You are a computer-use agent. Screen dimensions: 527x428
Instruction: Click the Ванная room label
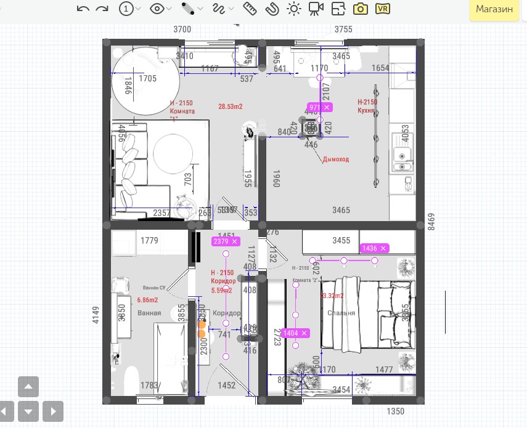(149, 313)
